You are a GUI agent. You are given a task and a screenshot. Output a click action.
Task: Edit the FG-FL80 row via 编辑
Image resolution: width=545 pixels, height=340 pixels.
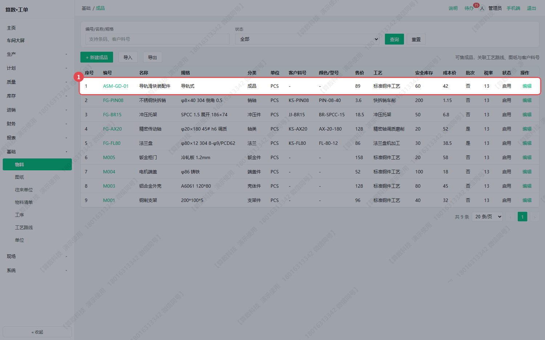pyautogui.click(x=527, y=143)
